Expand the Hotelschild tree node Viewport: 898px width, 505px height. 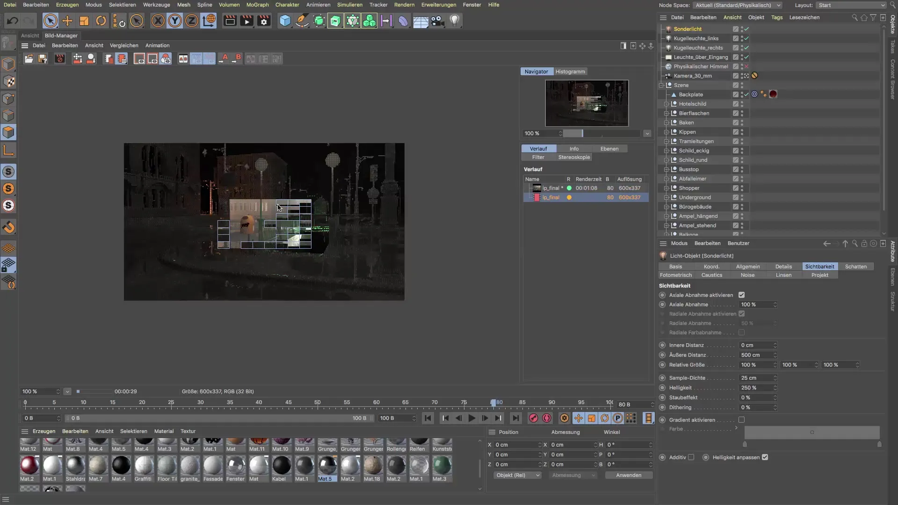coord(666,104)
